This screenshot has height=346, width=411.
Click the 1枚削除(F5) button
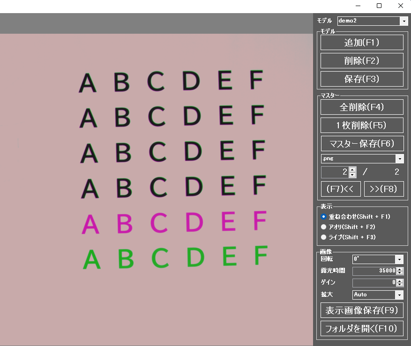click(x=362, y=125)
